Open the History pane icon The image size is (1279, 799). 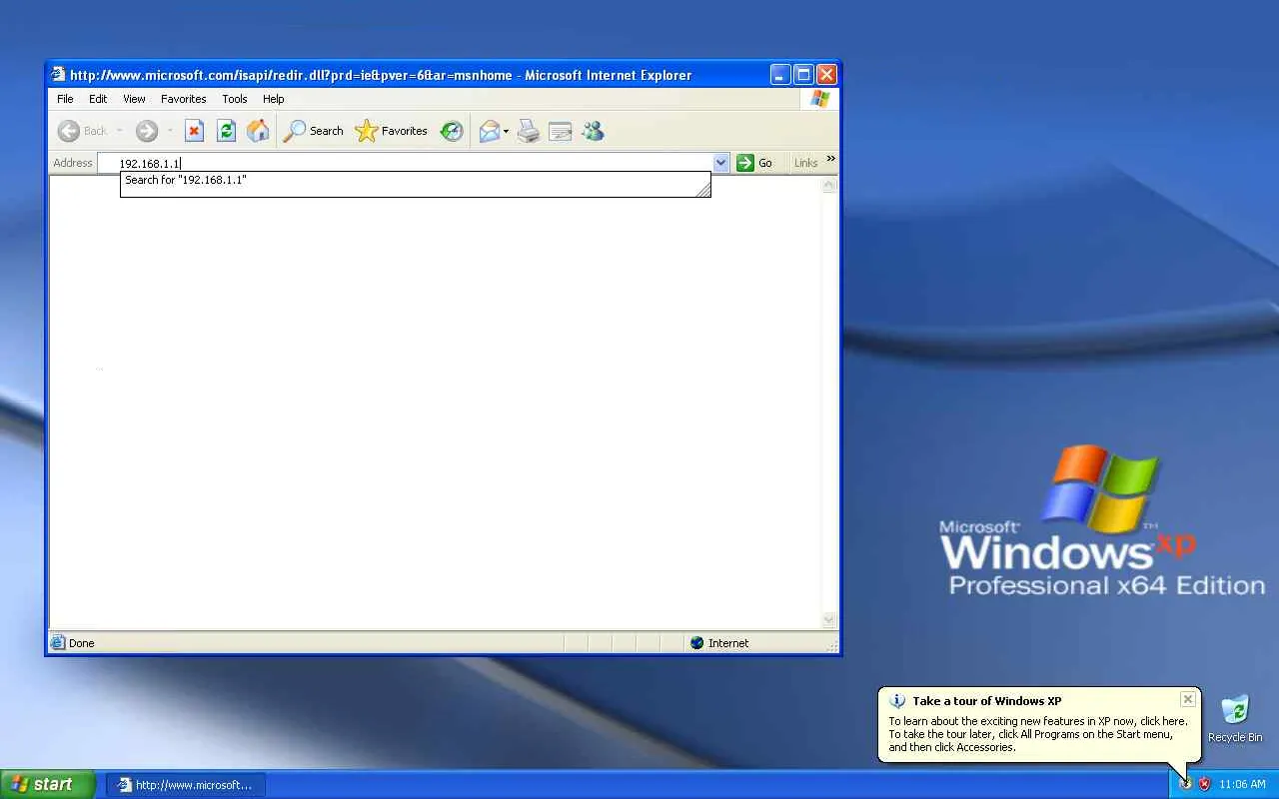[452, 131]
